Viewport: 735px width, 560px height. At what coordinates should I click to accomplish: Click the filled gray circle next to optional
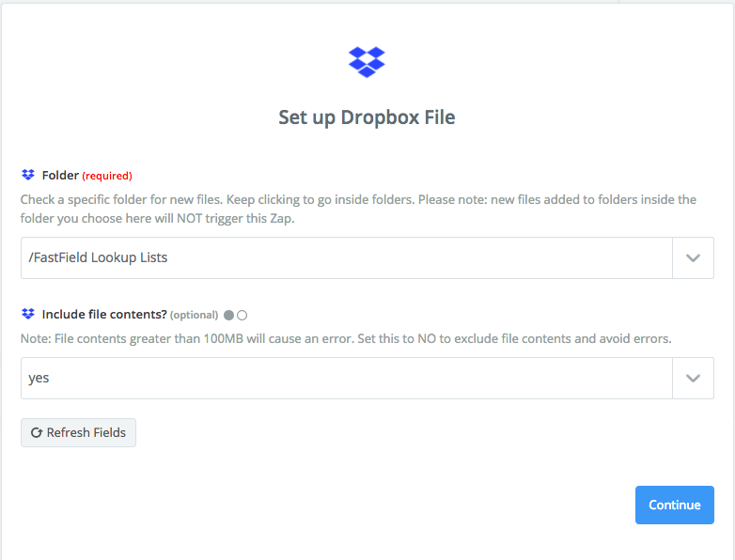228,316
